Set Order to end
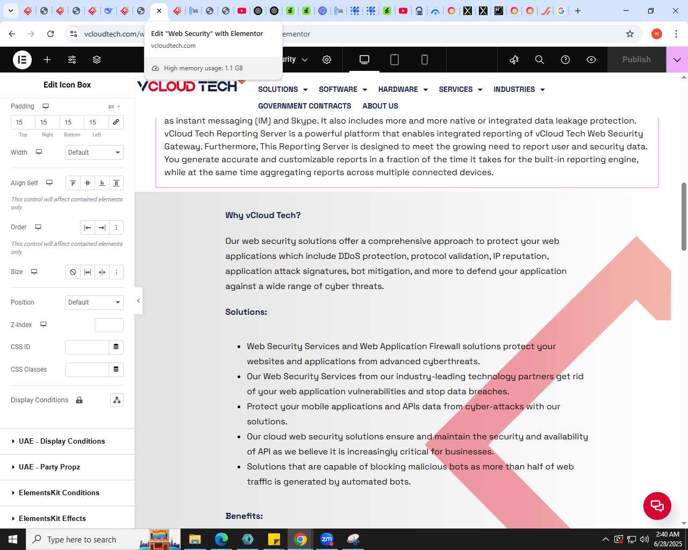 (102, 228)
